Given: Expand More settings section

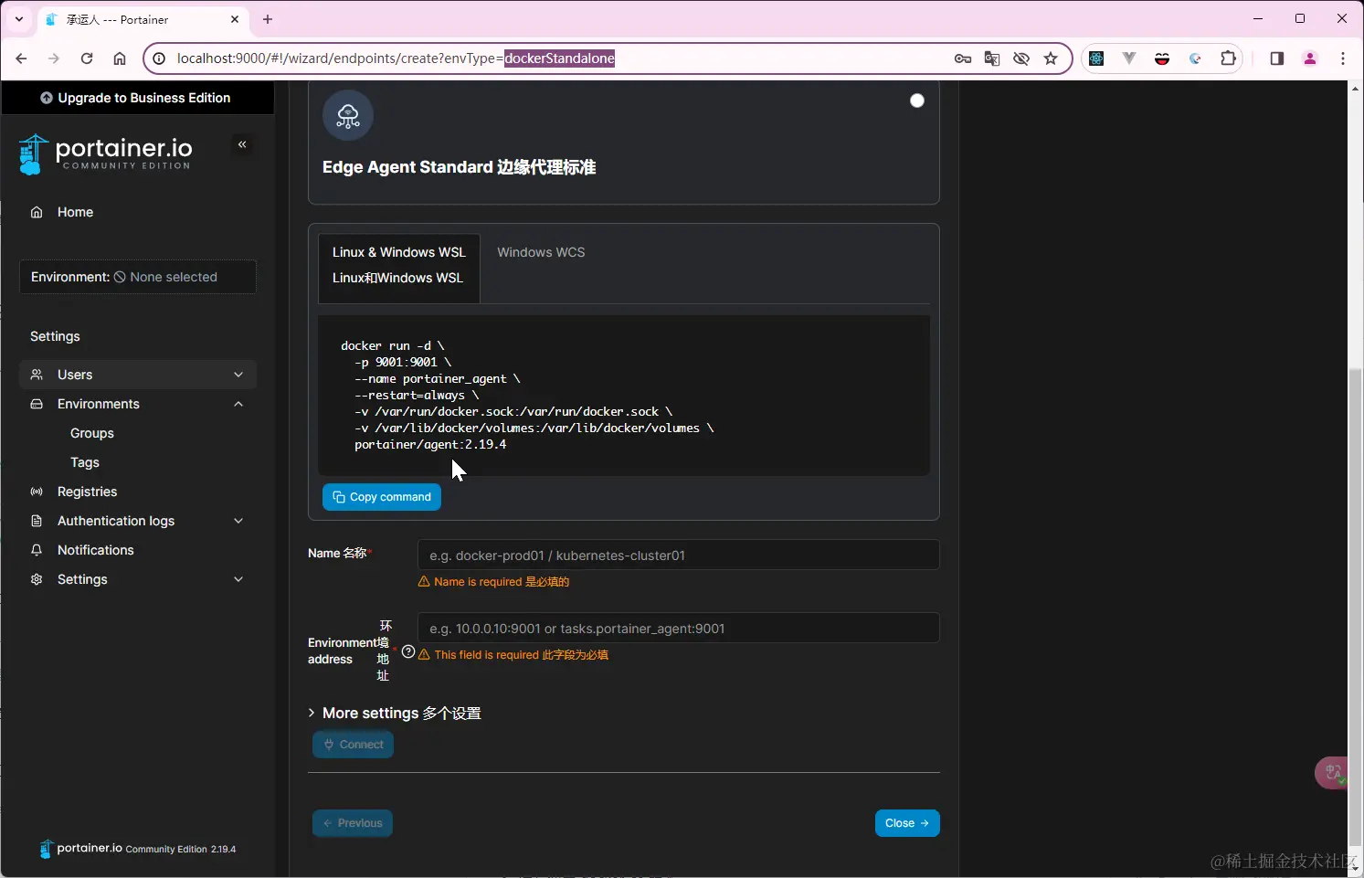Looking at the screenshot, I should (x=395, y=713).
